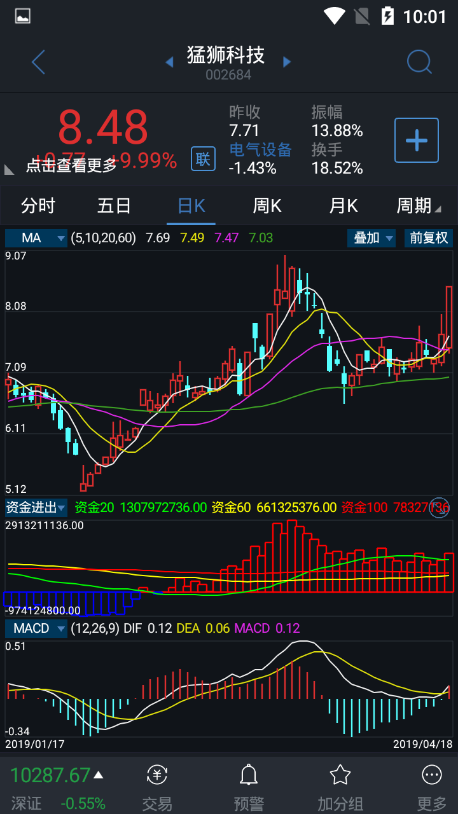Open the MACD indicator dropdown
This screenshot has width=458, height=814.
coord(36,628)
